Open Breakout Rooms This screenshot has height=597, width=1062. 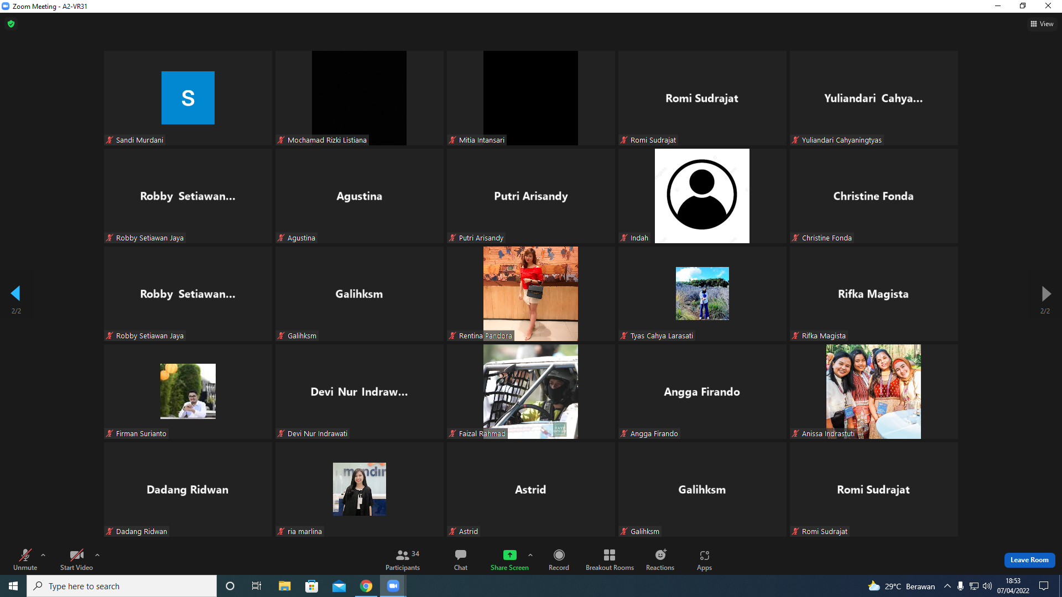610,559
